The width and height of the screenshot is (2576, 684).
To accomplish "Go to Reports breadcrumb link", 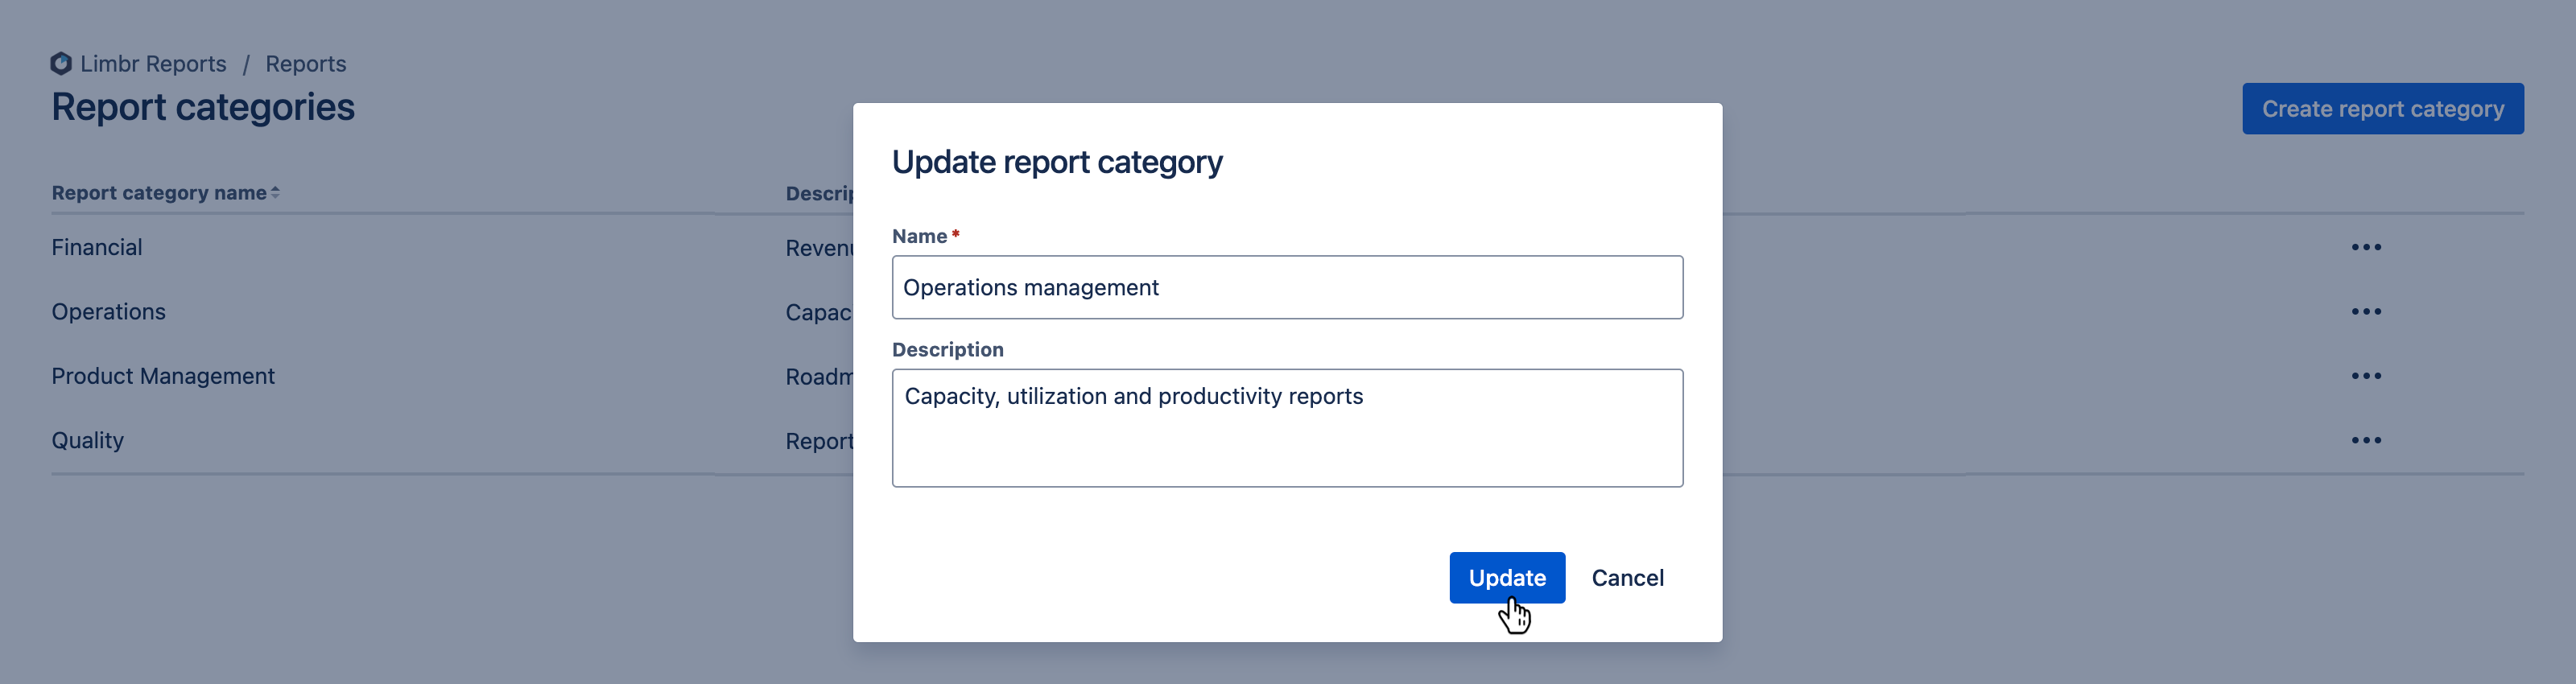I will tap(305, 63).
